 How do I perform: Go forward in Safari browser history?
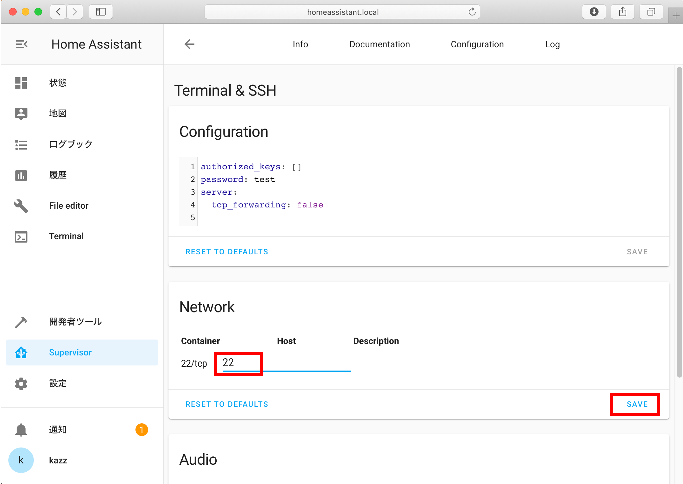tap(75, 12)
